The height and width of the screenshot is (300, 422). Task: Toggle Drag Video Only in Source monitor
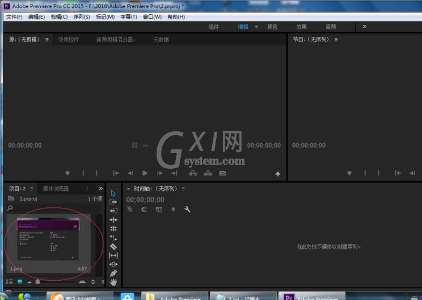pyautogui.click(x=134, y=145)
